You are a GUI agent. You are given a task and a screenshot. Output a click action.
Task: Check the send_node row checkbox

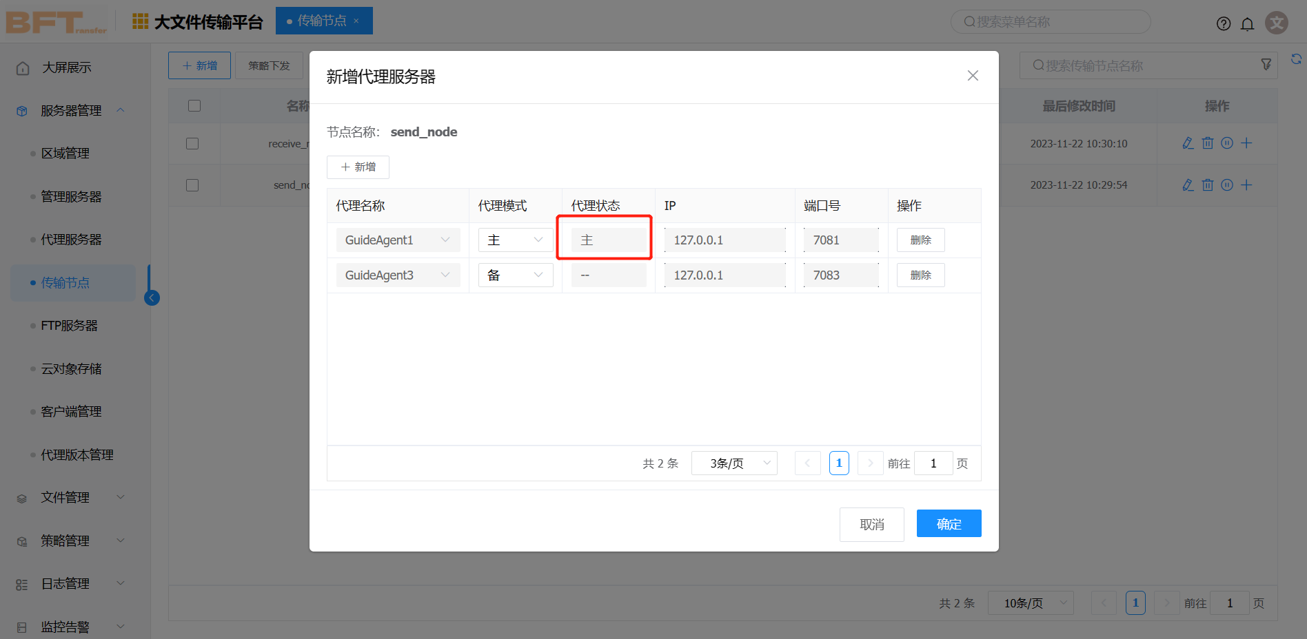pos(194,185)
